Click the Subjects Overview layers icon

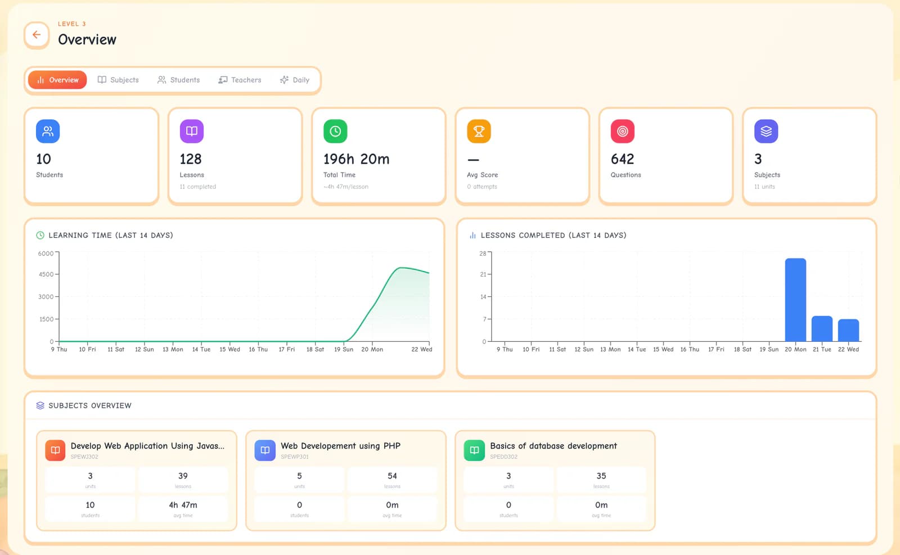tap(40, 405)
